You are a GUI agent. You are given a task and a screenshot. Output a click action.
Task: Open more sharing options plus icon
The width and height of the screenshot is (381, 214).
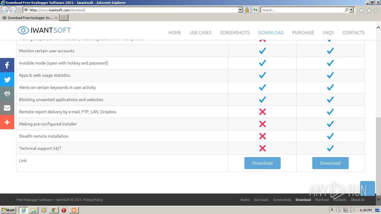(x=7, y=122)
